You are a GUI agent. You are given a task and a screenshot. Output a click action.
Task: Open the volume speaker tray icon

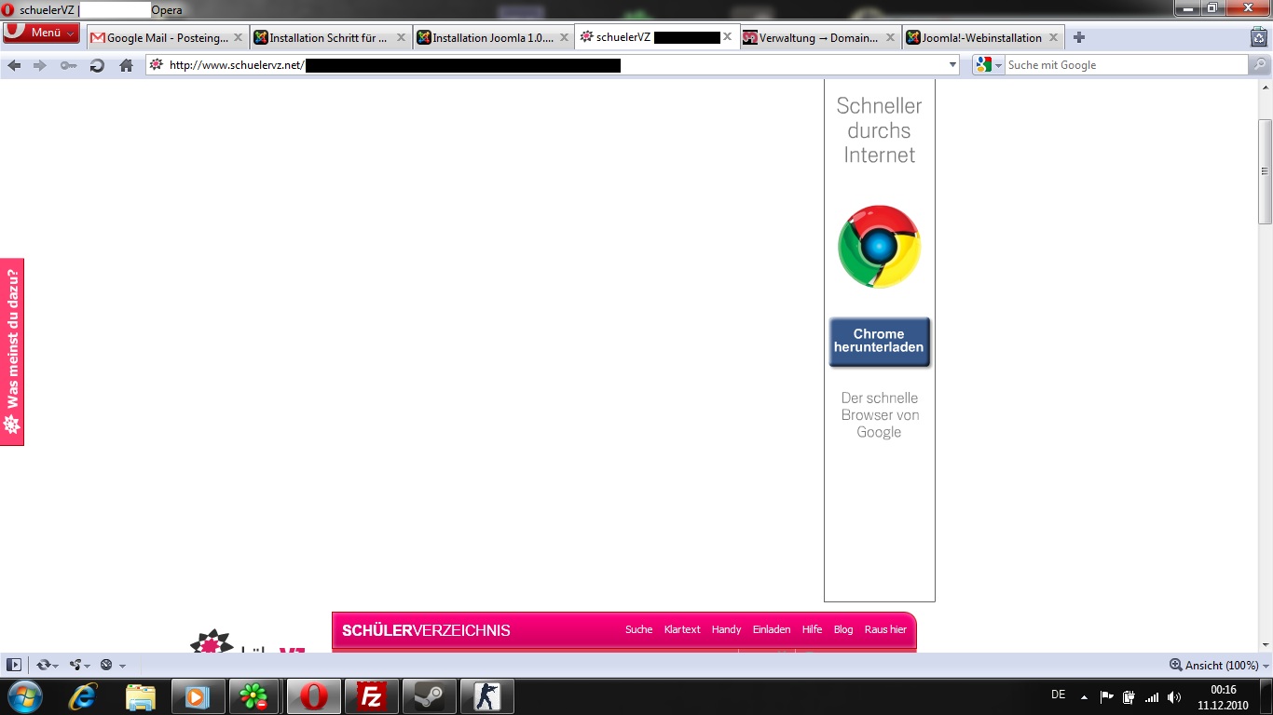pos(1174,696)
